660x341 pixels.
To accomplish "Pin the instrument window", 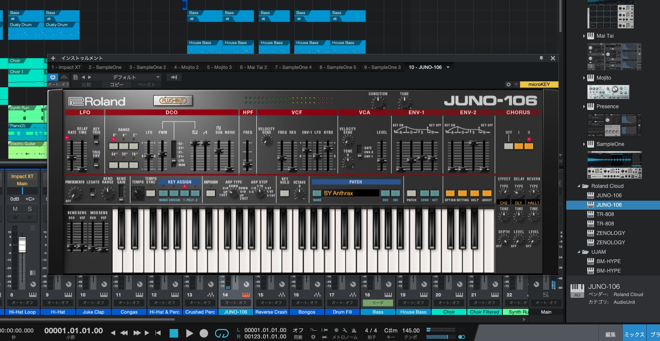I will pyautogui.click(x=541, y=58).
